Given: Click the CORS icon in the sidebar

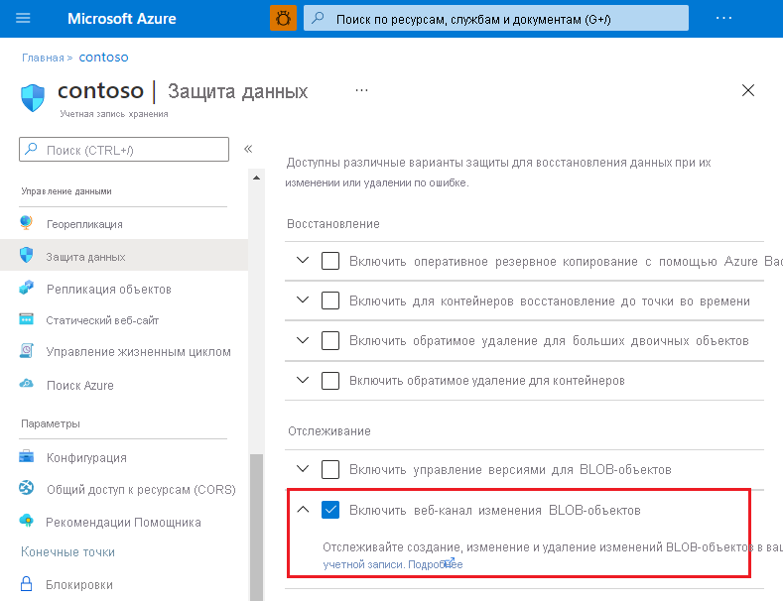Looking at the screenshot, I should pos(26,488).
